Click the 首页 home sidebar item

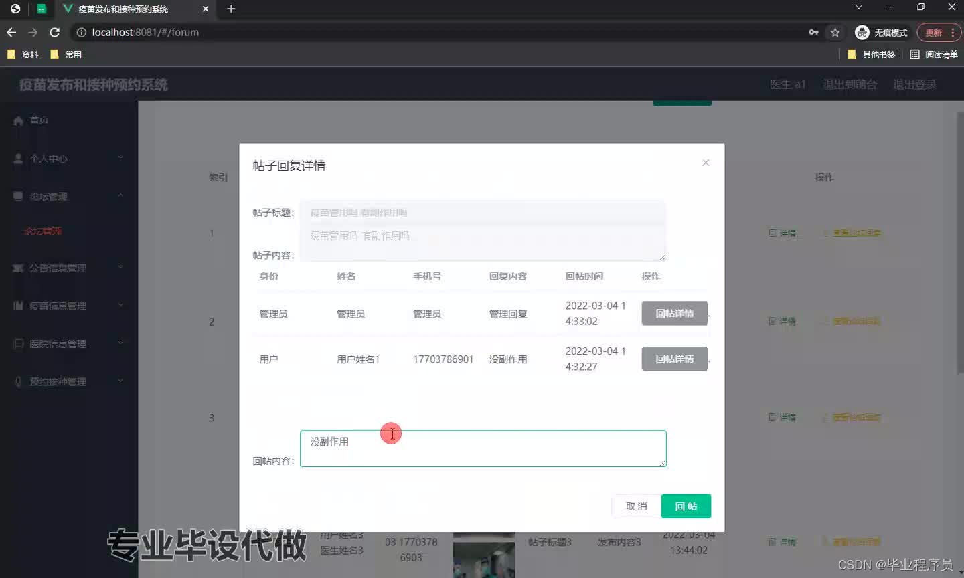pyautogui.click(x=69, y=120)
